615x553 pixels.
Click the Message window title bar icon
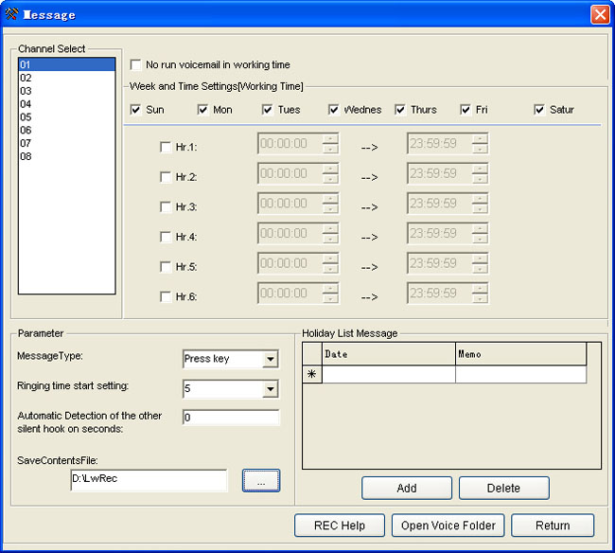pyautogui.click(x=12, y=14)
